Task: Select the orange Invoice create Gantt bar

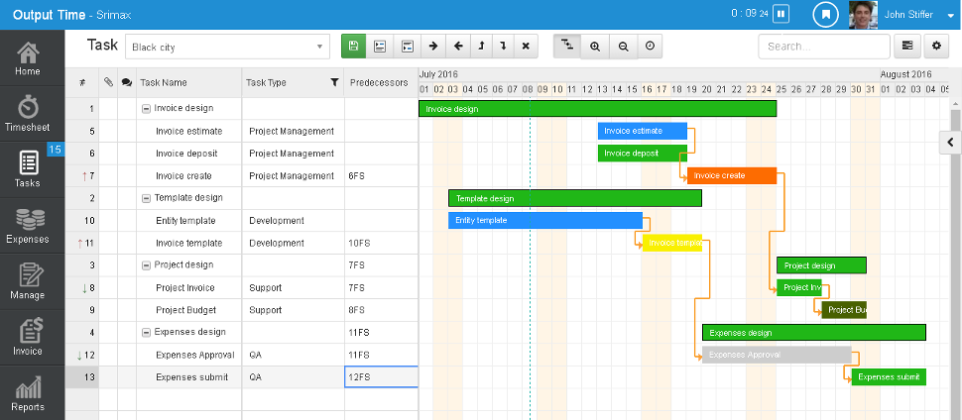Action: [x=732, y=175]
